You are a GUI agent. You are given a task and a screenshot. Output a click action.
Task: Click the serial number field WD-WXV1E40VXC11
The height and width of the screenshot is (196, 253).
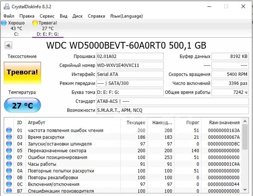pos(130,65)
